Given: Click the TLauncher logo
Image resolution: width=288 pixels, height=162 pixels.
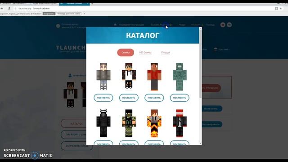Looking at the screenshot, I should click(71, 49).
